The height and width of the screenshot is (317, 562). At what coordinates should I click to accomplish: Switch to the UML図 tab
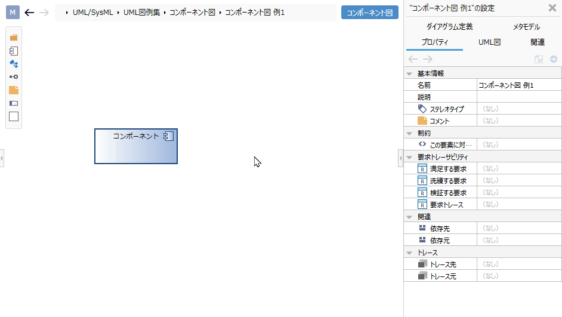[x=490, y=42]
